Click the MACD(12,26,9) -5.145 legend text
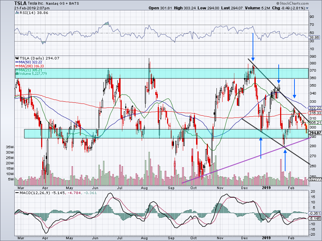 (x=42, y=193)
